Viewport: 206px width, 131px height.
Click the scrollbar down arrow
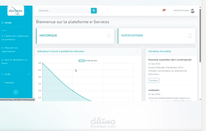click(x=200, y=99)
